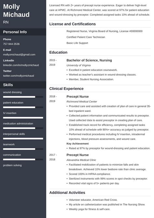
Task: Click the IV insertion skill bar
Action: pyautogui.click(x=23, y=118)
